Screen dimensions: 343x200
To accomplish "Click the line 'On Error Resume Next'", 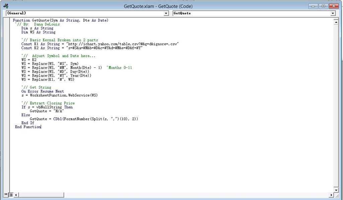I will coord(43,91).
